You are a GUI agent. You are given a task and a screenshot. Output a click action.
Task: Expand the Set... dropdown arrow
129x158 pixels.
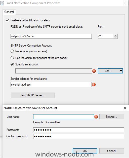[121, 71]
